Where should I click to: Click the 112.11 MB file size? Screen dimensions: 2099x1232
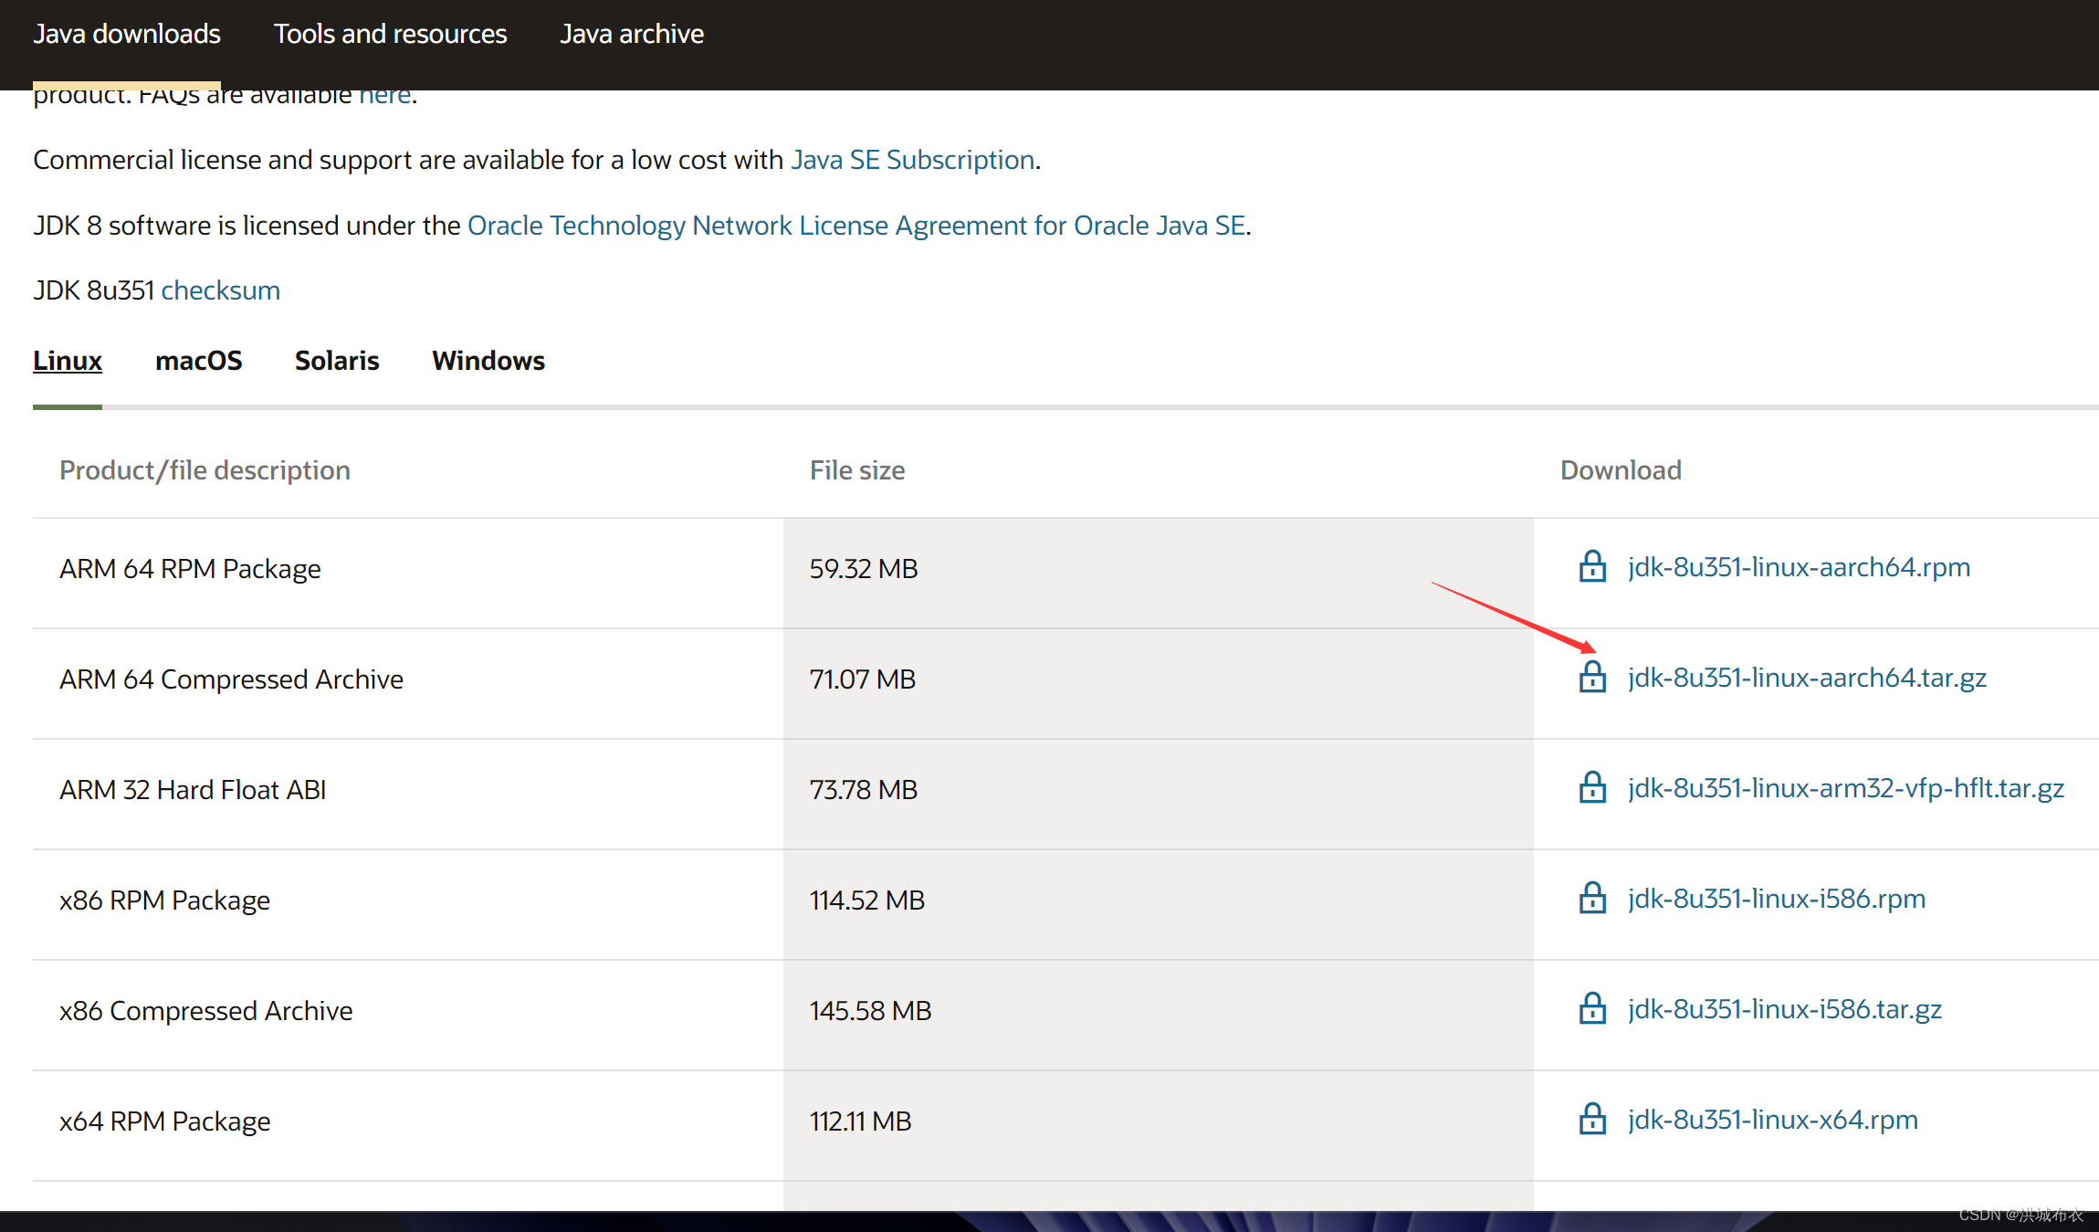point(861,1121)
